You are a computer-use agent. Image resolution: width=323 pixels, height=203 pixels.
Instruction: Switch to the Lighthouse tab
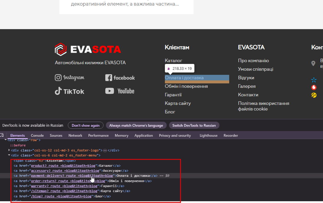click(x=209, y=135)
